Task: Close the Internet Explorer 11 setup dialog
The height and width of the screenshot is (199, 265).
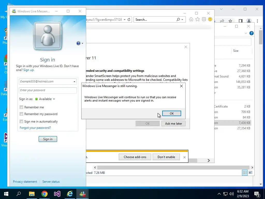Action: pos(186,47)
